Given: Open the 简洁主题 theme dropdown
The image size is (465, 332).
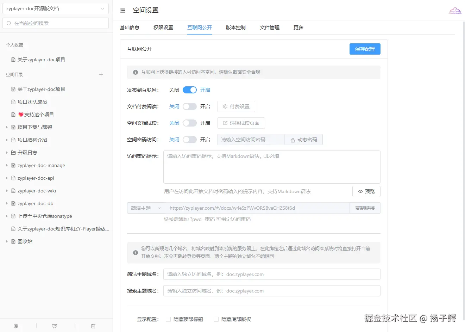Looking at the screenshot, I should pos(146,208).
